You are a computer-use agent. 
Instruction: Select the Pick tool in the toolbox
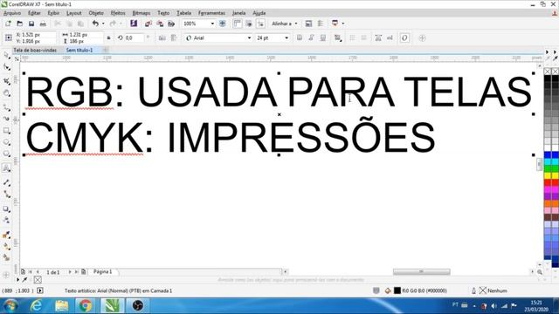(x=7, y=55)
